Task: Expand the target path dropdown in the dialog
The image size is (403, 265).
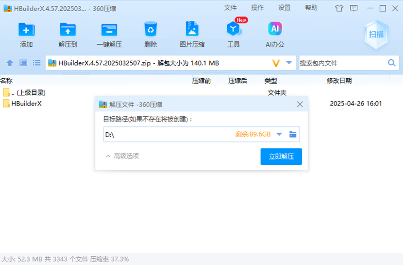Action: (279, 134)
